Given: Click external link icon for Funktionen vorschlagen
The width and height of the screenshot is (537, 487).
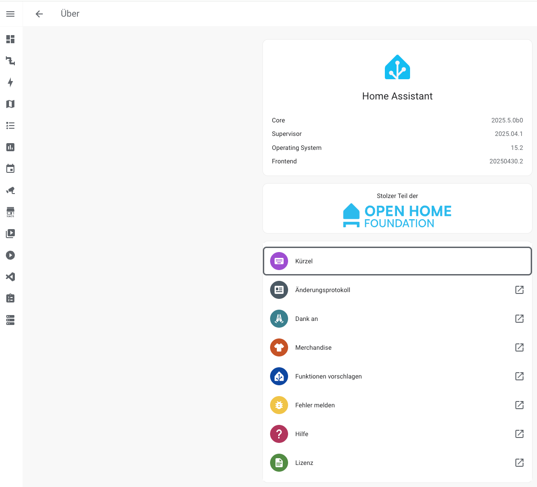Looking at the screenshot, I should coord(519,376).
